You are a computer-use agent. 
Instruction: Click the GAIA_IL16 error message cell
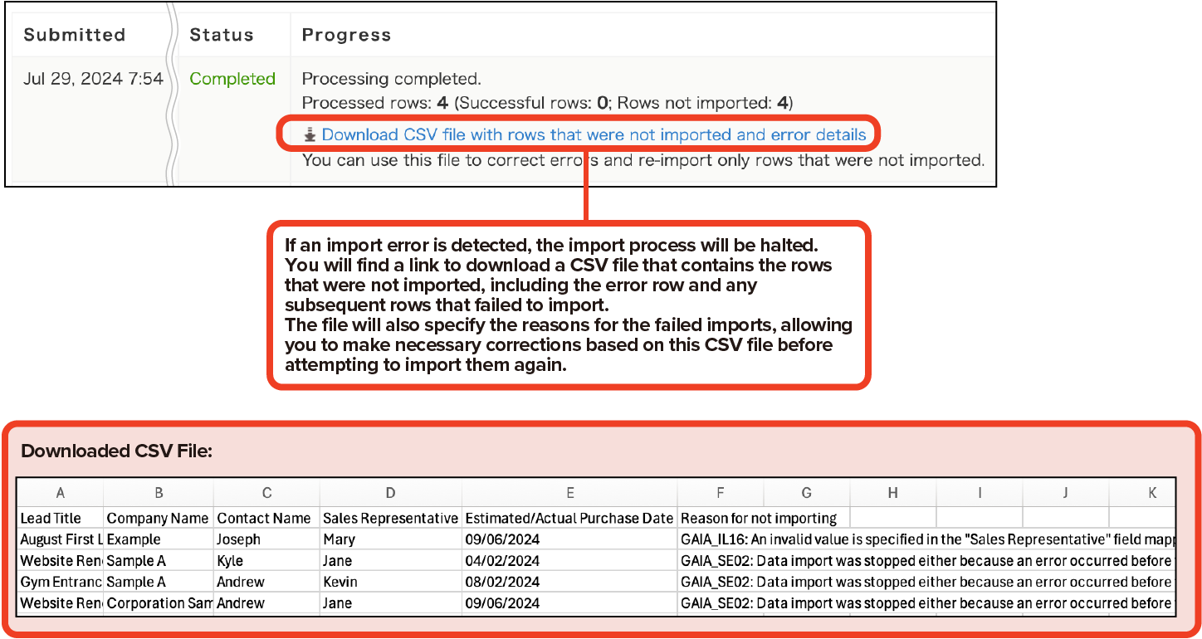pos(926,539)
